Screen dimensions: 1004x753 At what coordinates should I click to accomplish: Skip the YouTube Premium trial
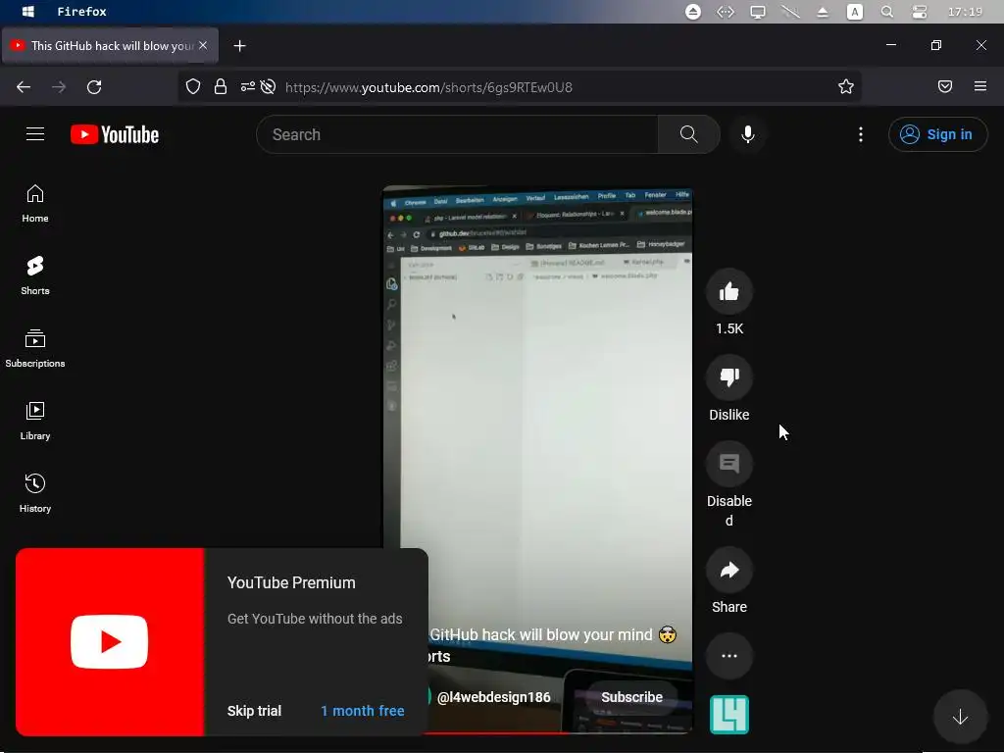pyautogui.click(x=254, y=711)
